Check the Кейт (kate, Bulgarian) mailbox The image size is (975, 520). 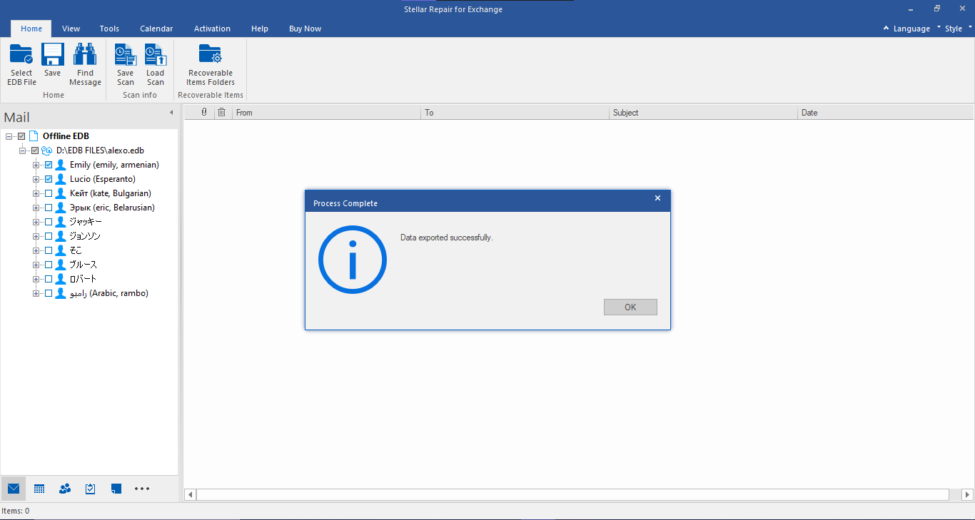[49, 193]
